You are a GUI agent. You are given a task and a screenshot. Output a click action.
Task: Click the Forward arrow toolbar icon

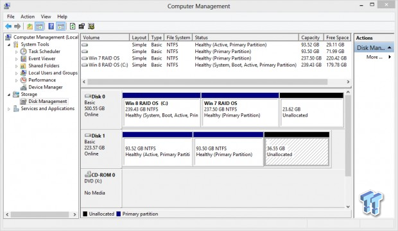(17, 26)
